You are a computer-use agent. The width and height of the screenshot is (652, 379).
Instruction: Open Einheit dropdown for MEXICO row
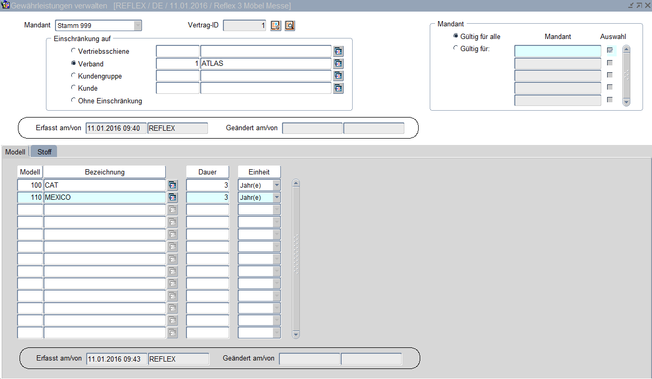(x=277, y=197)
